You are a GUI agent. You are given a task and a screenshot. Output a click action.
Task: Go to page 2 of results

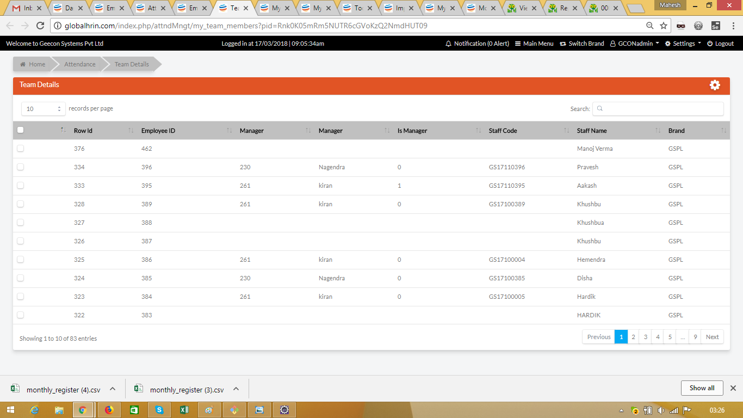633,337
